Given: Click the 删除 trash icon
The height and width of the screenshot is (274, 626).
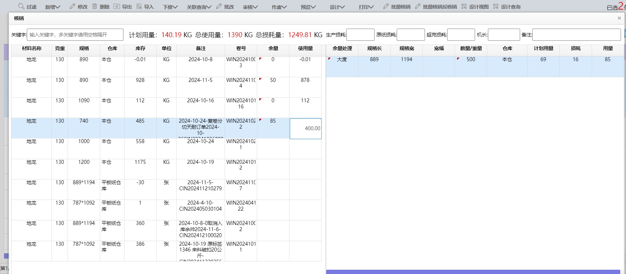Looking at the screenshot, I should [x=95, y=6].
